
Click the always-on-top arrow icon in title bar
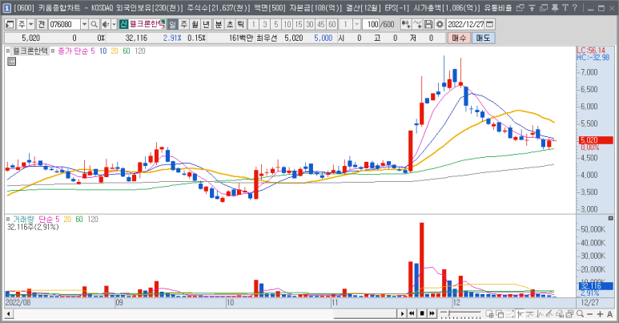click(x=532, y=7)
